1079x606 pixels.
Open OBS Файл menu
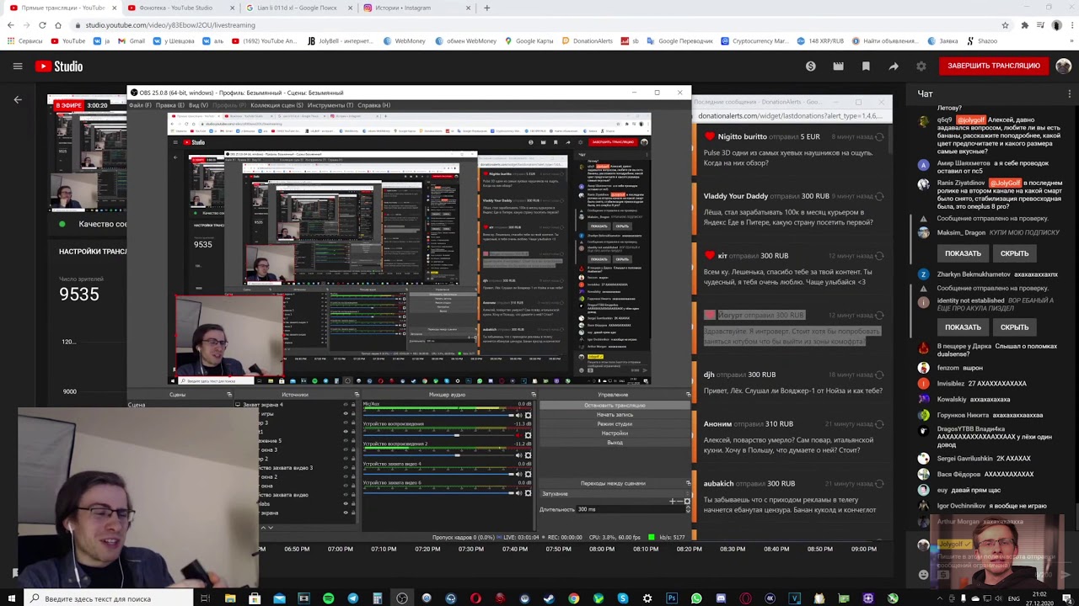140,105
